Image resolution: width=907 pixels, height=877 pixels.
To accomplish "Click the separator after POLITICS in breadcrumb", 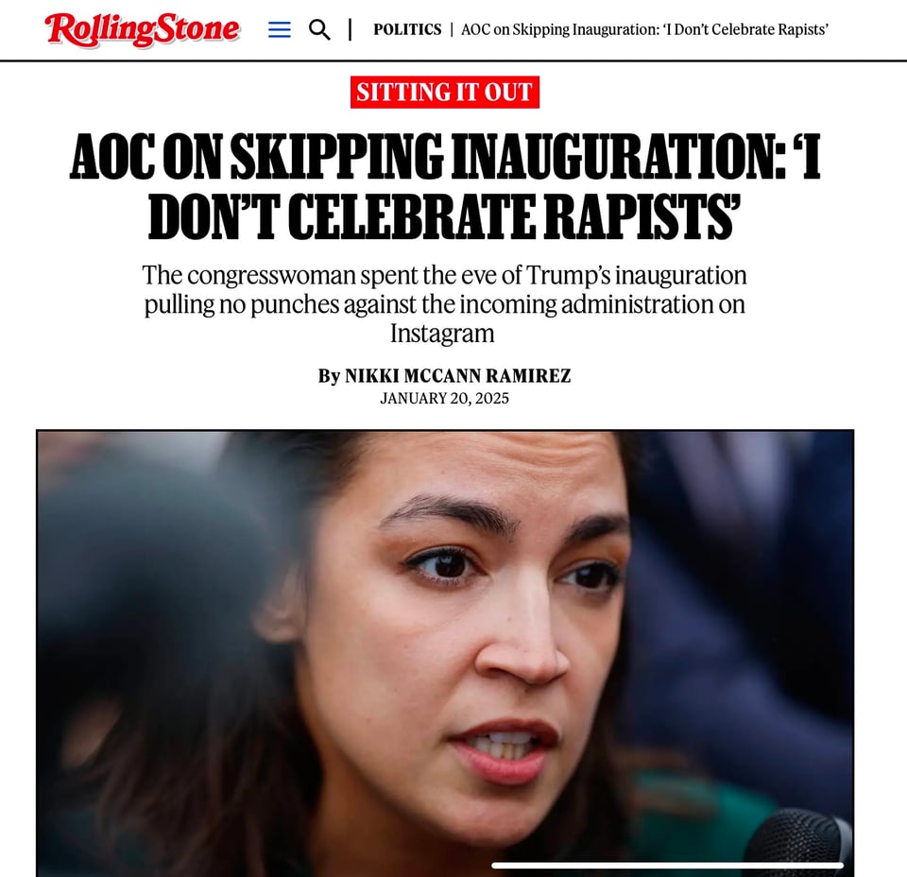I will click(452, 29).
